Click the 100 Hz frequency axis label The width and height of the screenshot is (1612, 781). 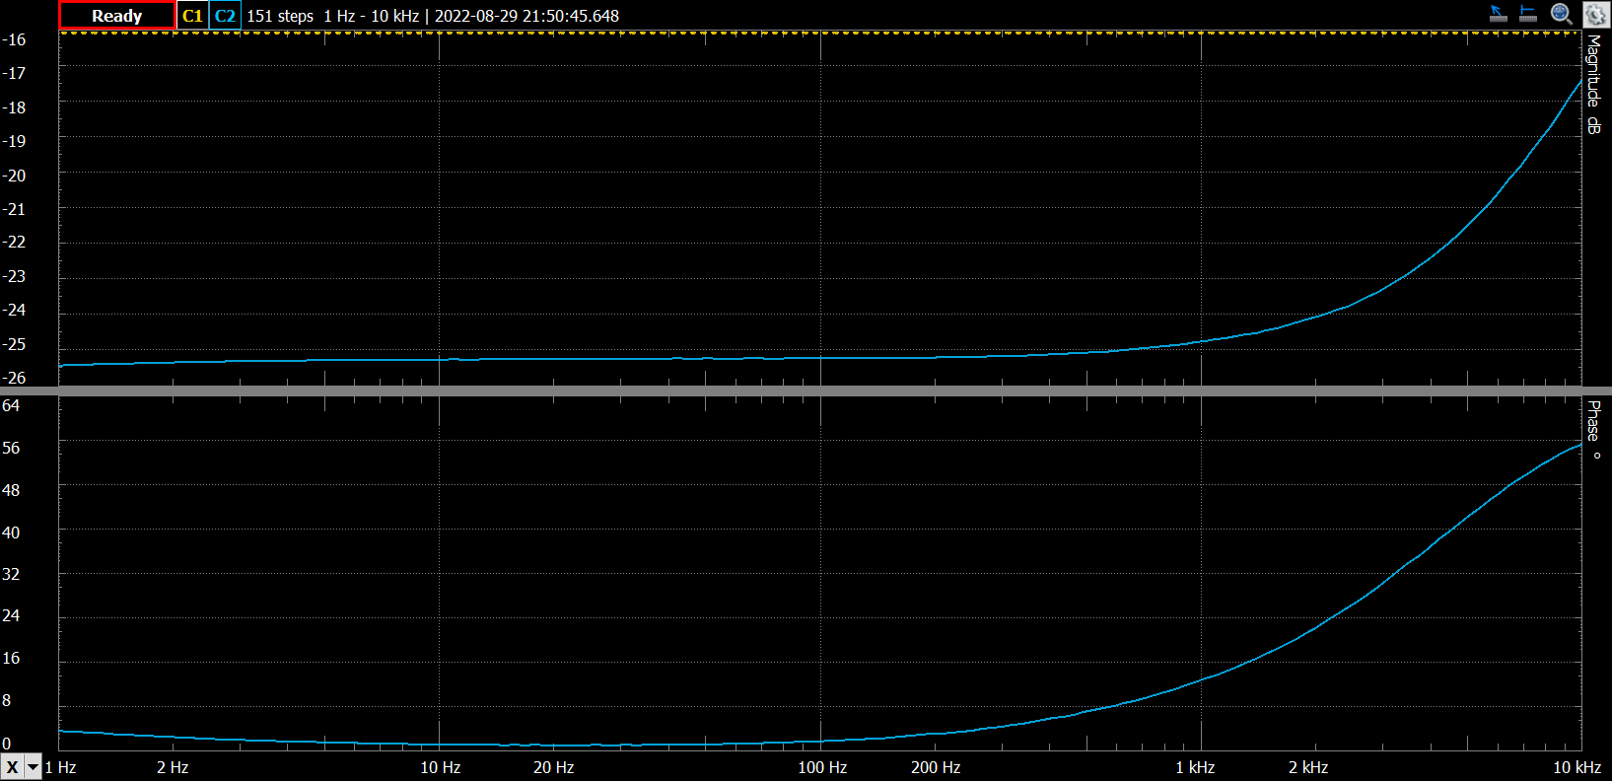coord(822,767)
